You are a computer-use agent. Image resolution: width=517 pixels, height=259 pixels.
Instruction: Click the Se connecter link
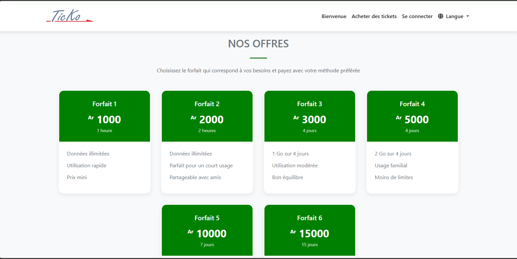[417, 16]
